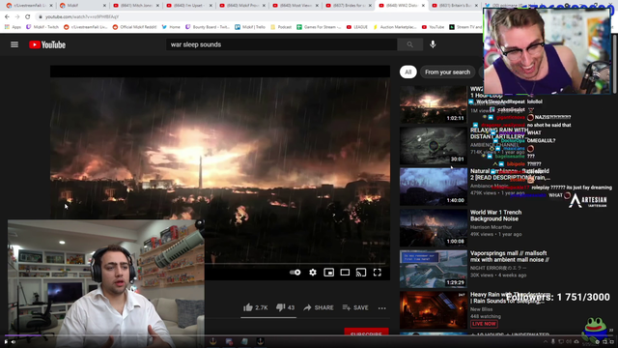Viewport: 618px width, 348px height.
Task: Open Official Mizkif Reddit bookmark
Action: [134, 27]
